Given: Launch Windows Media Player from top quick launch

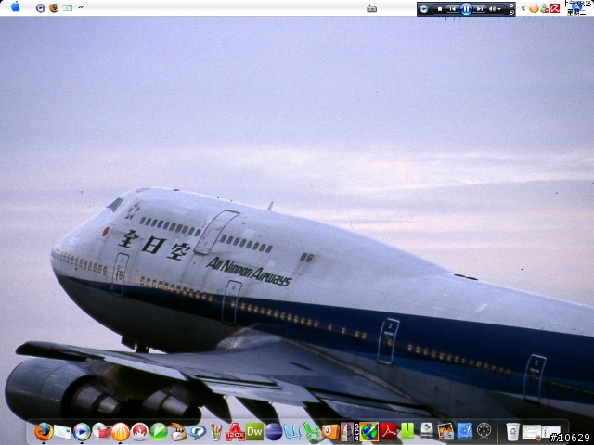Looking at the screenshot, I should (41, 8).
